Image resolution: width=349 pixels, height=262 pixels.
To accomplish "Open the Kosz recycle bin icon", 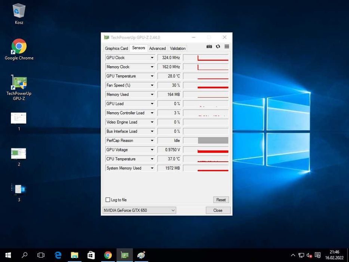I will pyautogui.click(x=19, y=13).
